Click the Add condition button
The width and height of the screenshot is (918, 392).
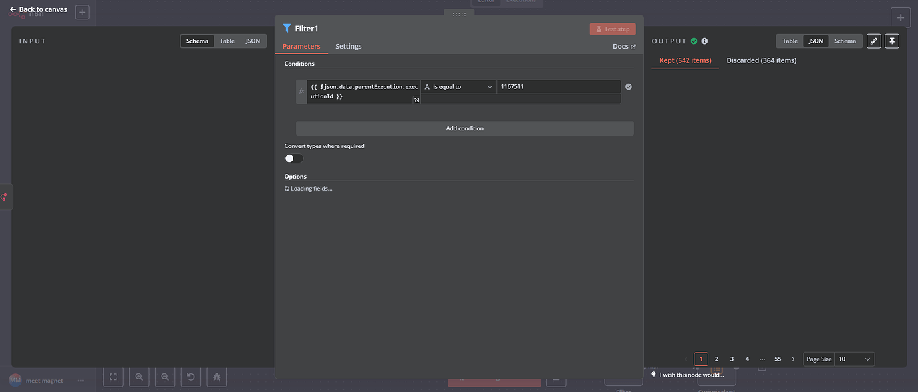click(464, 128)
